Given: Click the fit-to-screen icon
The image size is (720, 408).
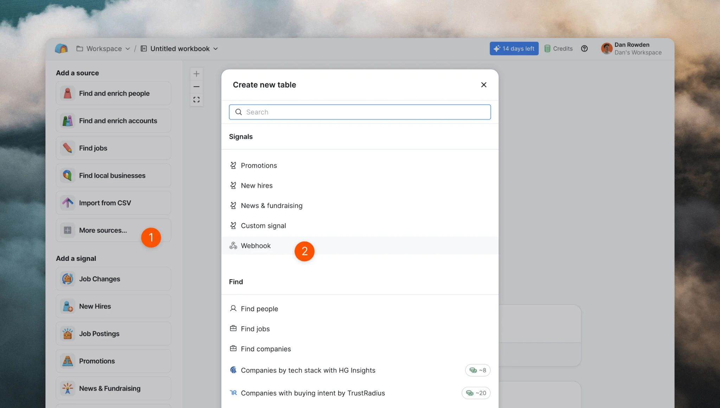Looking at the screenshot, I should point(196,100).
